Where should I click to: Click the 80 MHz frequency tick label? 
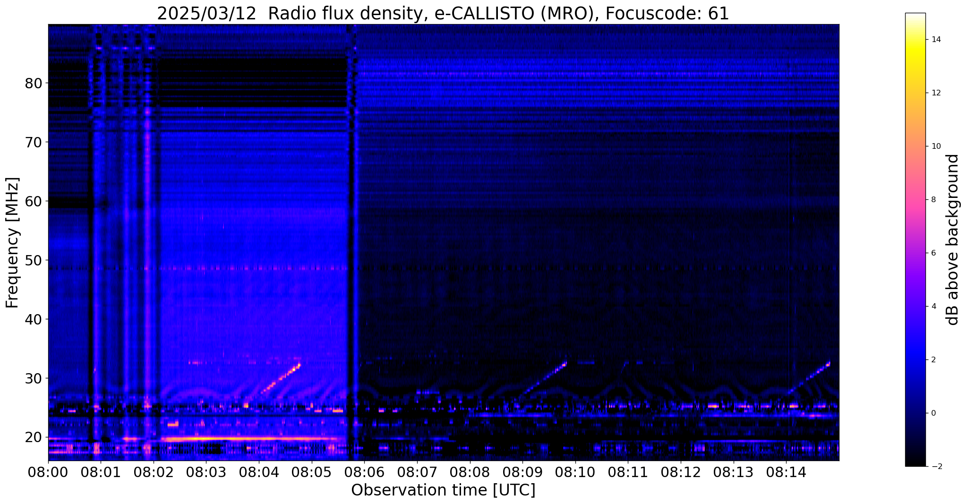pyautogui.click(x=33, y=83)
